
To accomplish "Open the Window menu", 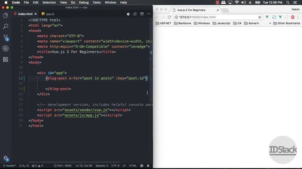I will (110, 2).
